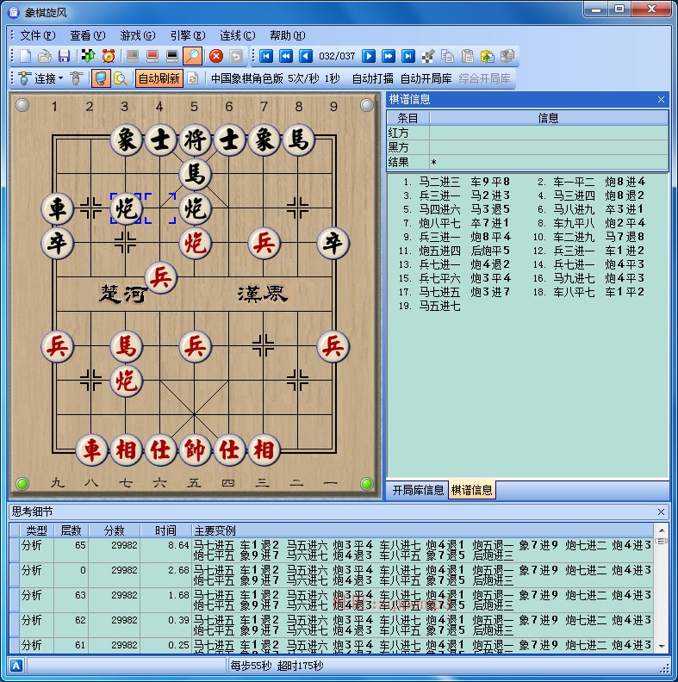This screenshot has width=678, height=682.
Task: Click the 主要变例 column header
Action: point(422,530)
